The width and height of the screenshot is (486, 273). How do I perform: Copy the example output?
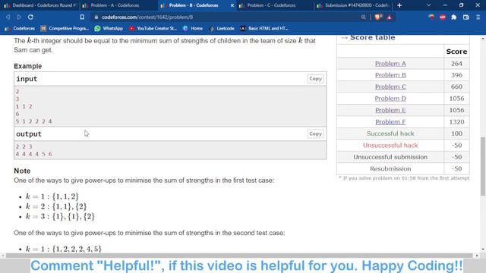click(315, 133)
